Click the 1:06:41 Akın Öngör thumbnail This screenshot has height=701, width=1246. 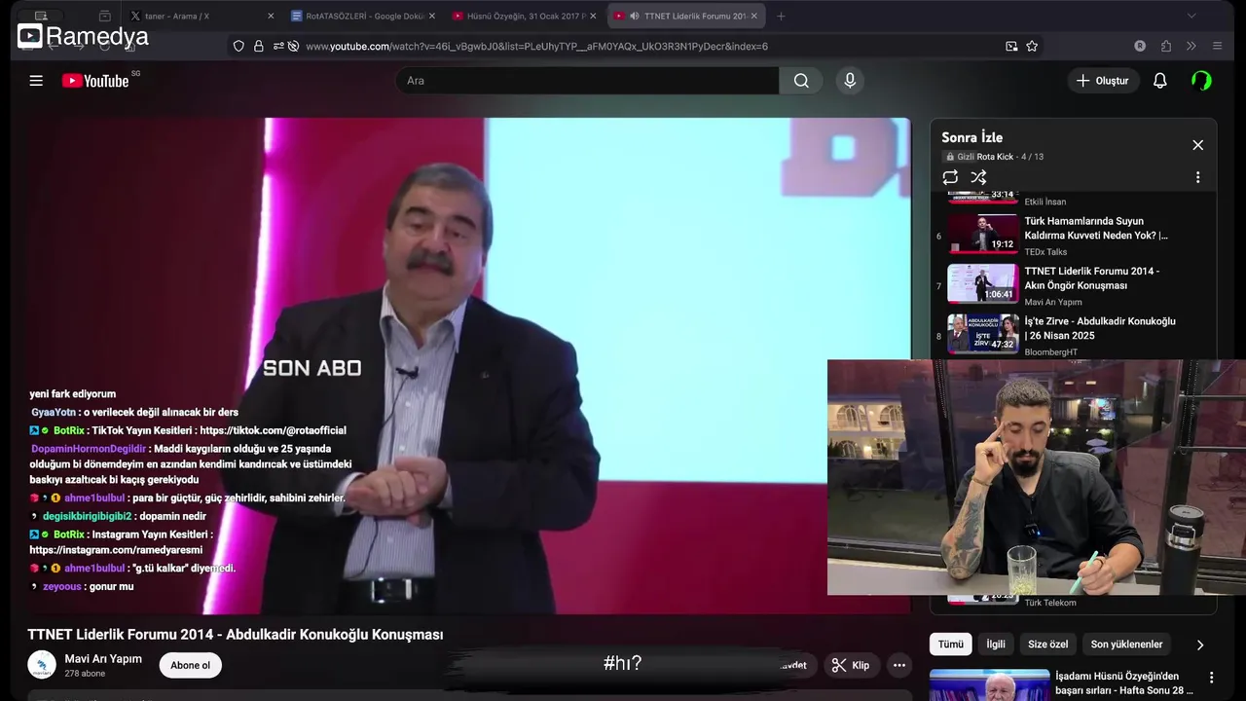(x=983, y=283)
